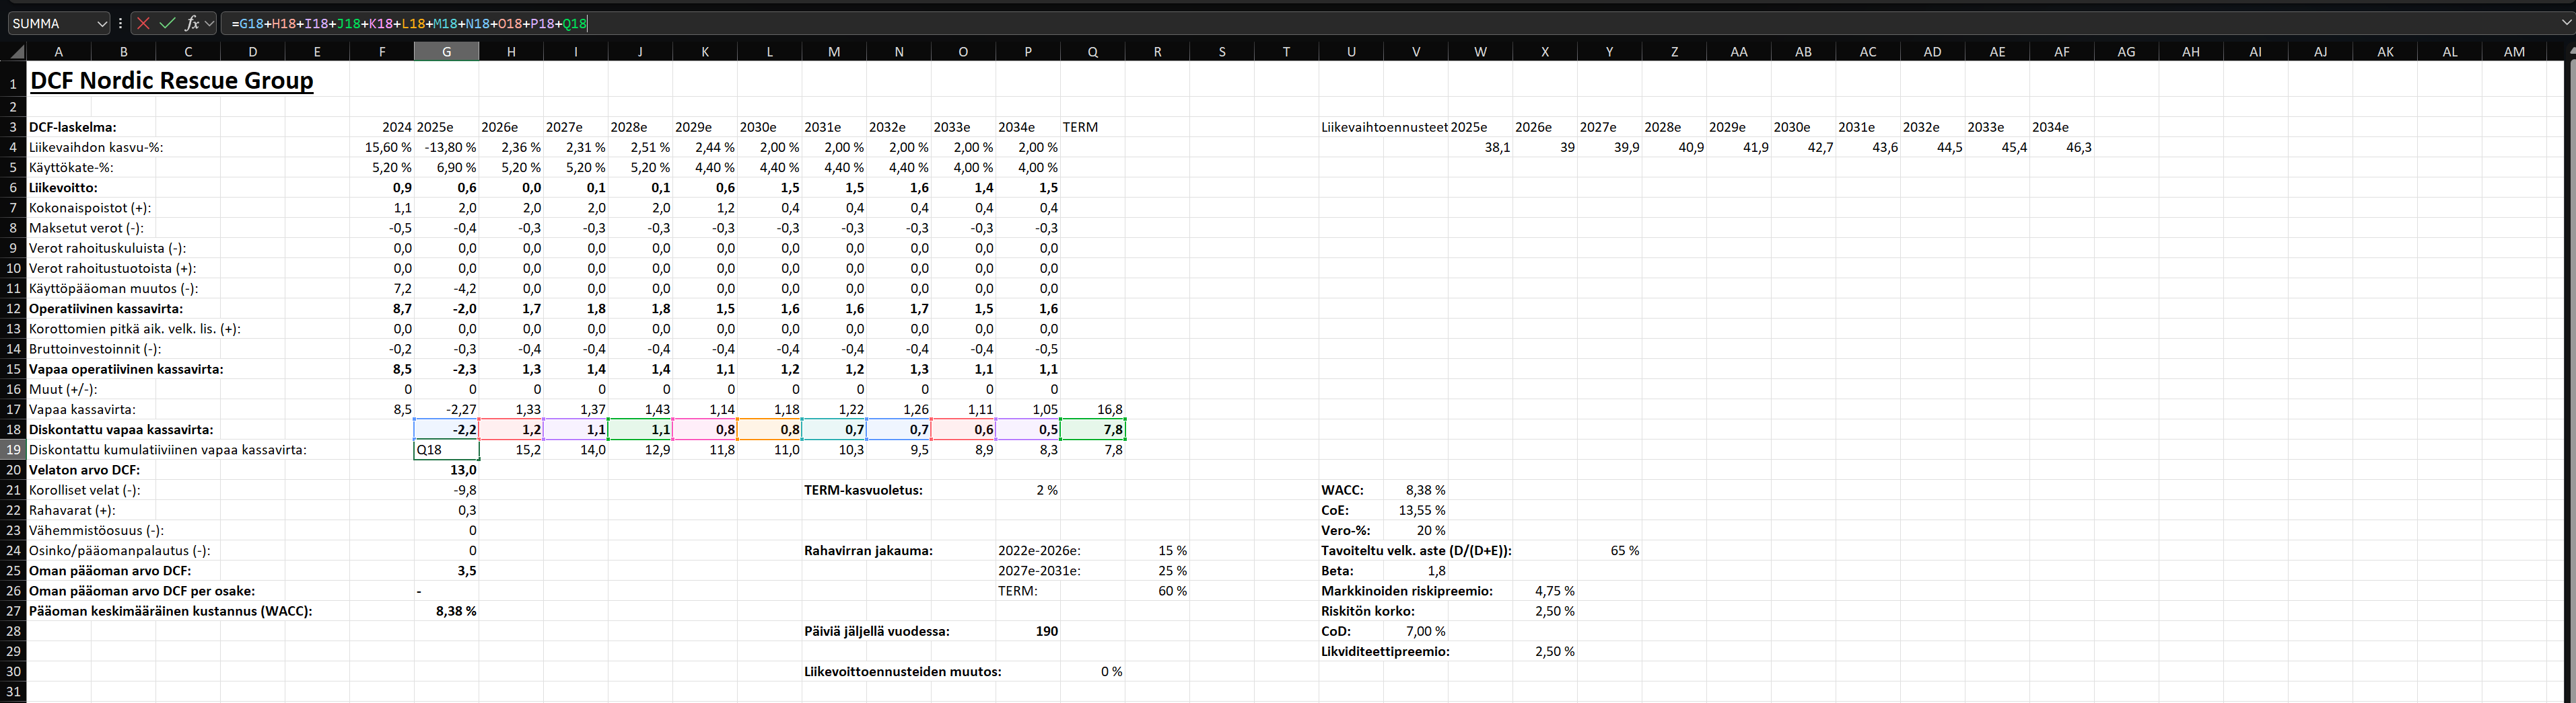
Task: Click the title 'DCF Nordic Rescue Group'
Action: [x=172, y=81]
